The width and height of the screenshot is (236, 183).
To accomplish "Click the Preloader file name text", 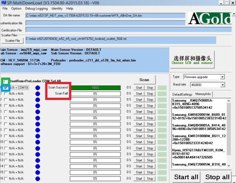I will point(102,60).
